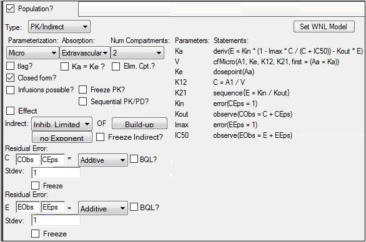Uncheck the Closed form? checkbox
Image resolution: width=366 pixels, height=242 pixels.
coord(10,77)
